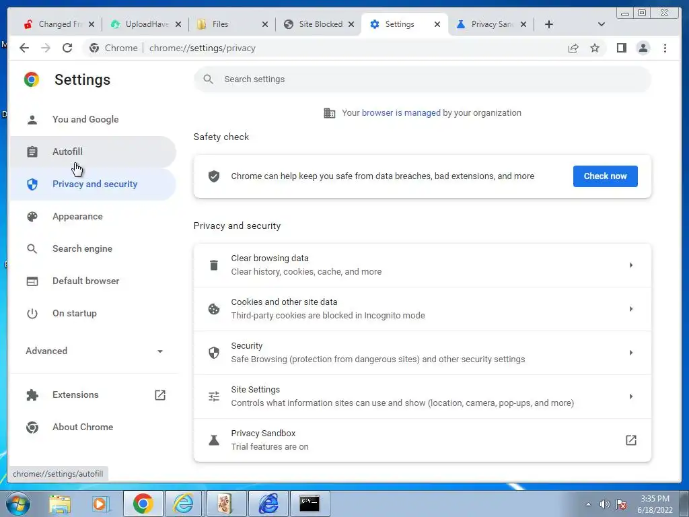689x517 pixels.
Task: Open Extensions external link icon
Action: tap(160, 394)
